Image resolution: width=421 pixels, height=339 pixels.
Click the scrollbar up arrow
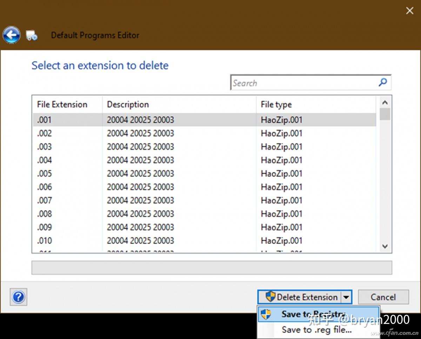[385, 103]
